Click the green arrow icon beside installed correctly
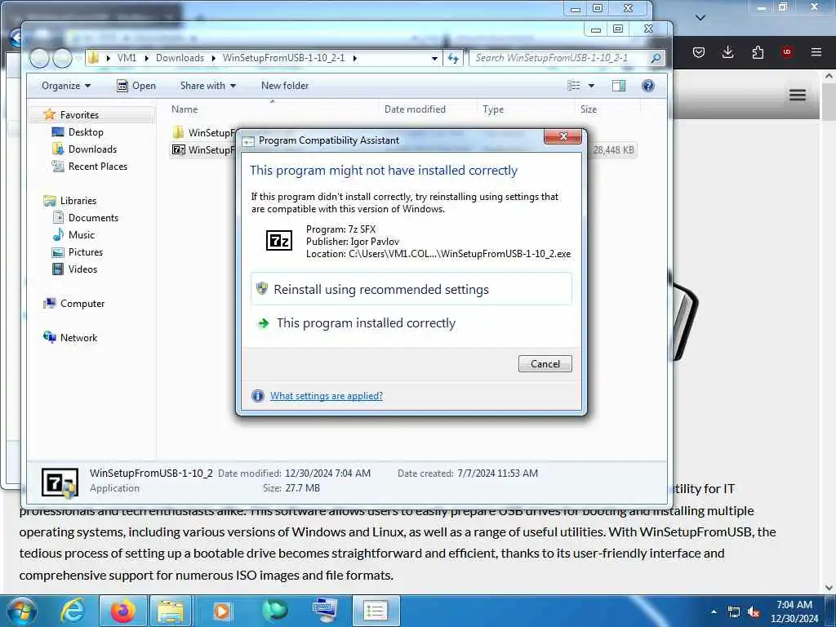The height and width of the screenshot is (627, 836). pyautogui.click(x=263, y=323)
